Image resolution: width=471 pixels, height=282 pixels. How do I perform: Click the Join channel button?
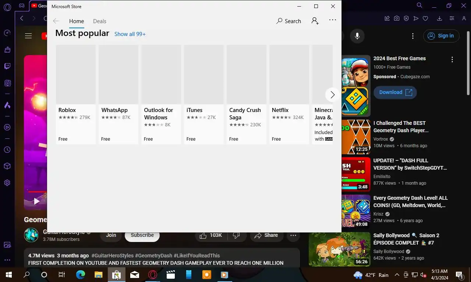111,236
